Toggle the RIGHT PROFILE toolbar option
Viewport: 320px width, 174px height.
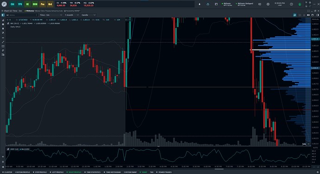(x=74, y=172)
